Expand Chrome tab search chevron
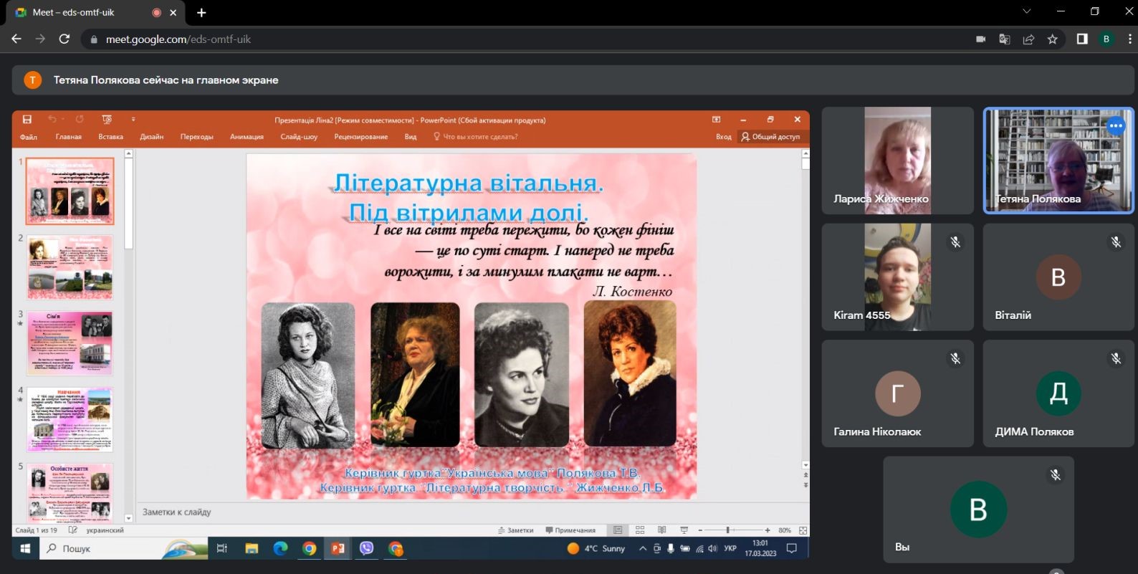 click(x=1026, y=11)
